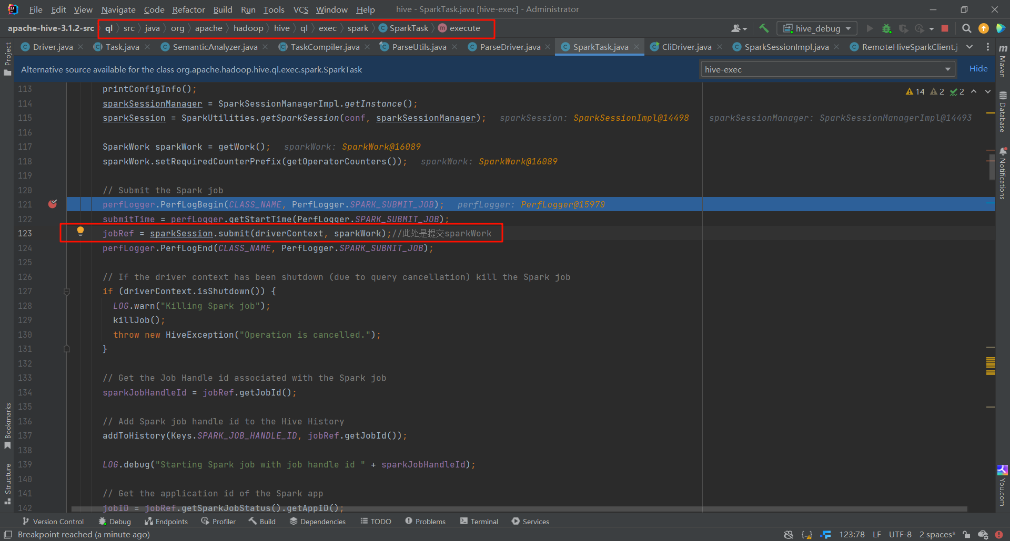Screen dimensions: 1010x541
Task: Collapse the if block at line 127
Action: pyautogui.click(x=67, y=292)
